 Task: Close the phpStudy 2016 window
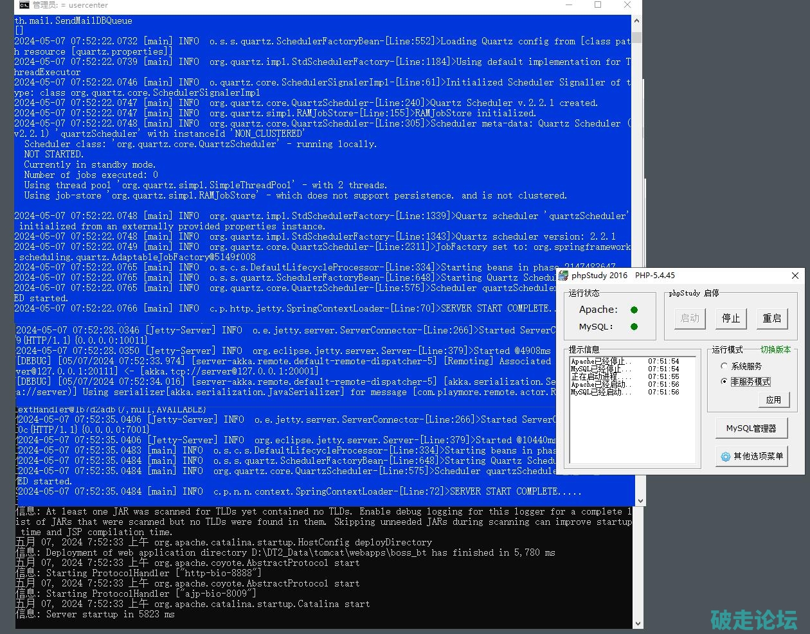(x=795, y=276)
